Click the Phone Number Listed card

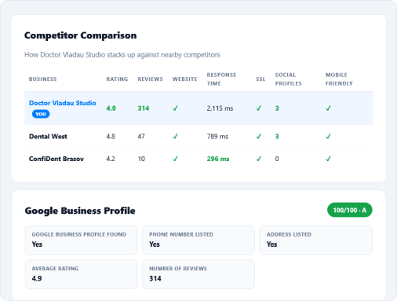point(198,240)
